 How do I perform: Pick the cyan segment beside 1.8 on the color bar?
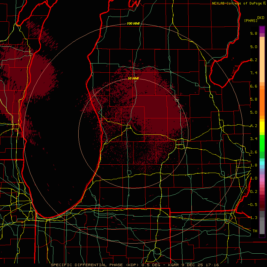click(262, 163)
